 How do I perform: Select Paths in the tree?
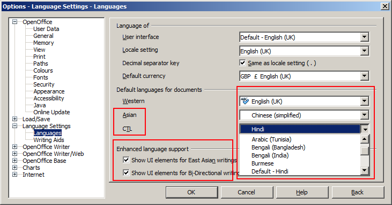click(x=41, y=64)
